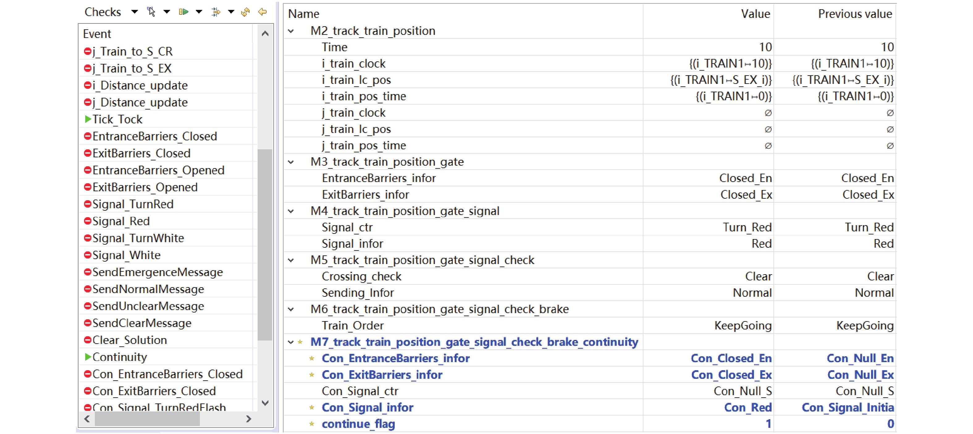Collapse the M7 brake_continuity tree node

[290, 342]
